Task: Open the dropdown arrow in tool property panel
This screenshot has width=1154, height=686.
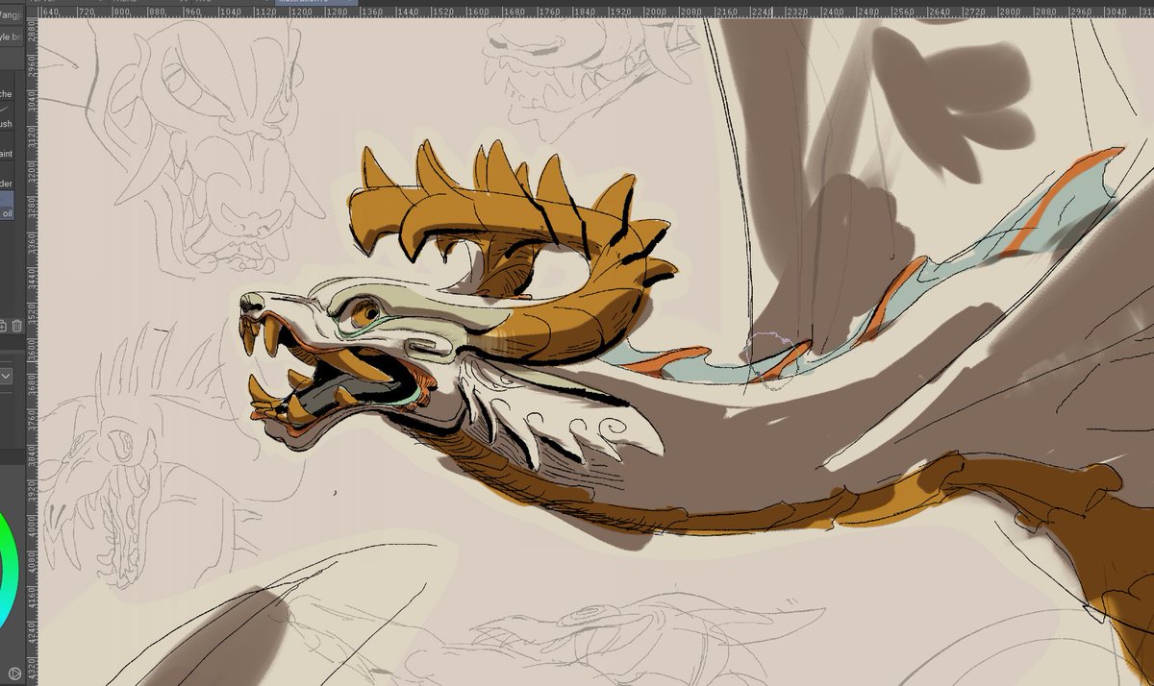Action: (x=6, y=377)
